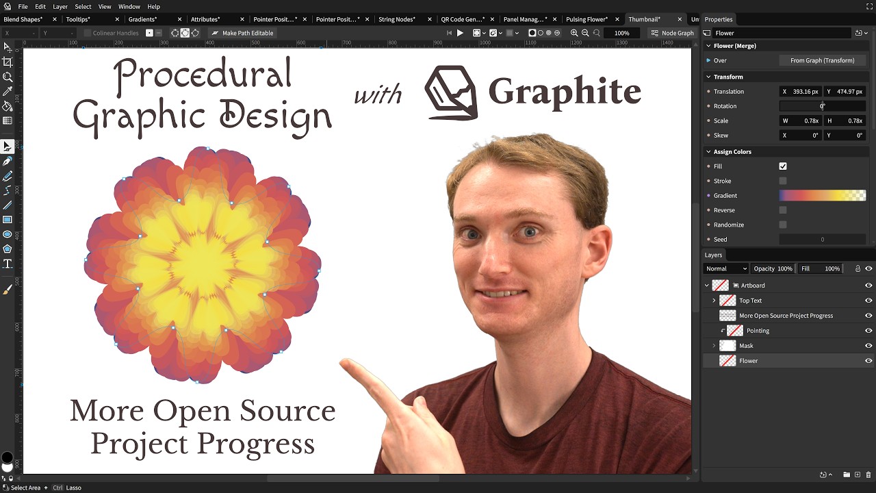This screenshot has width=876, height=493.
Task: Select the Fill bucket tool
Action: (x=8, y=106)
